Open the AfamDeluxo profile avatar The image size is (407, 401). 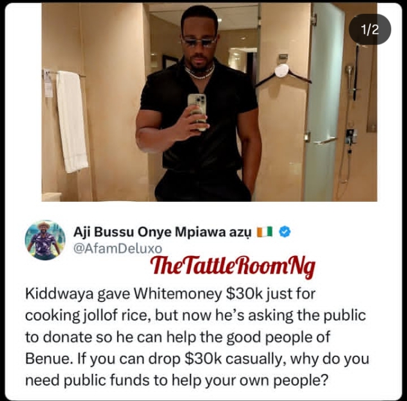click(45, 240)
